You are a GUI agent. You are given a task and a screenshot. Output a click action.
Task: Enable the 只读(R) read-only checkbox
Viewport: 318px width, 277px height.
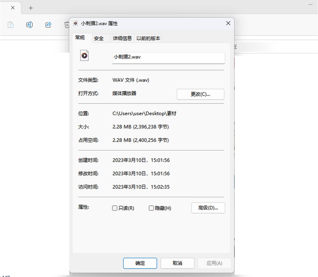pyautogui.click(x=115, y=208)
